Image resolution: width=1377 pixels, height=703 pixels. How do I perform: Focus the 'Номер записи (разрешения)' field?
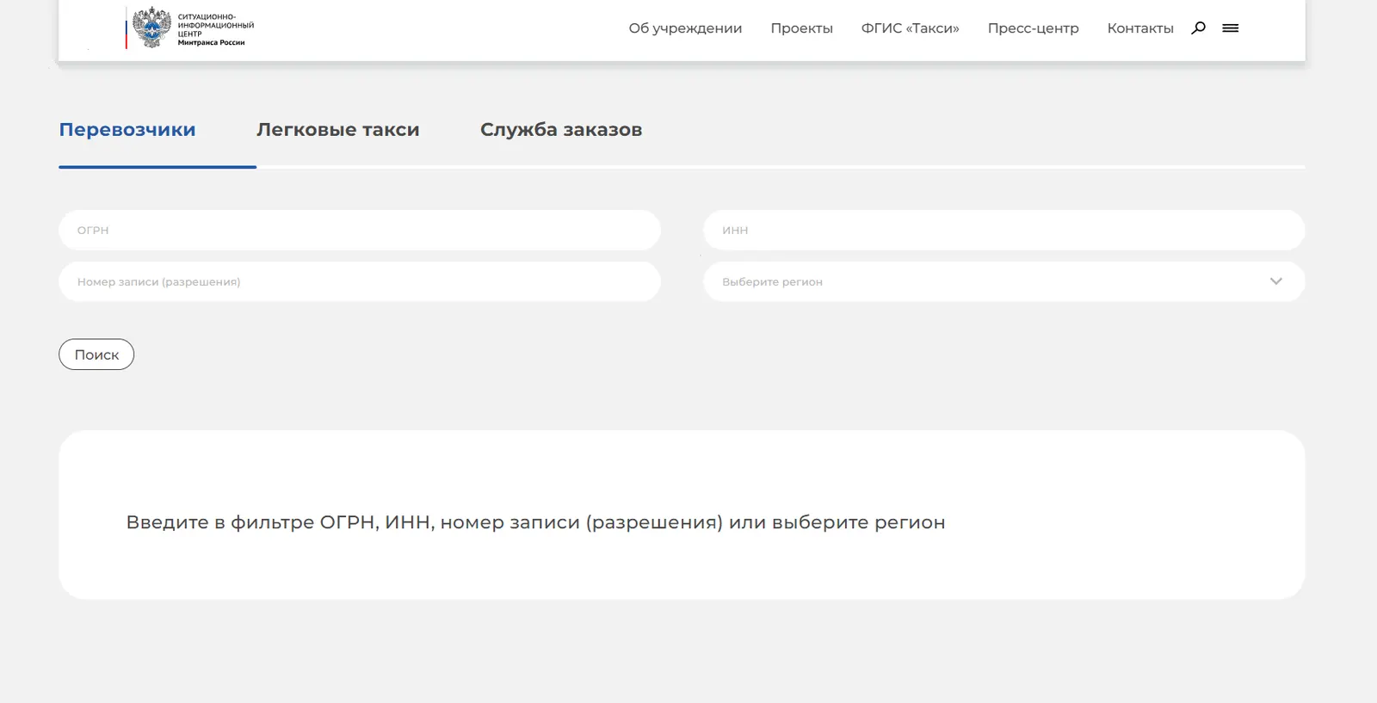click(360, 281)
